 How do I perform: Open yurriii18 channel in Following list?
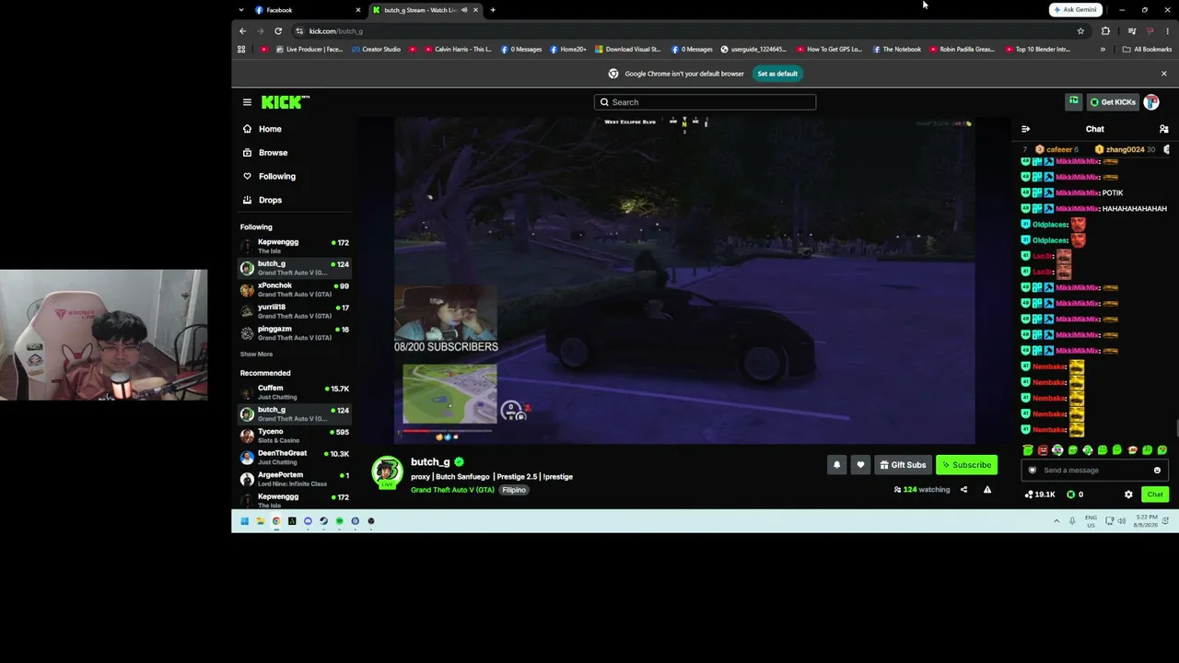point(295,311)
